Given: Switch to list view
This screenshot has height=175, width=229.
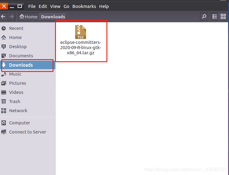Looking at the screenshot, I should [215, 16].
